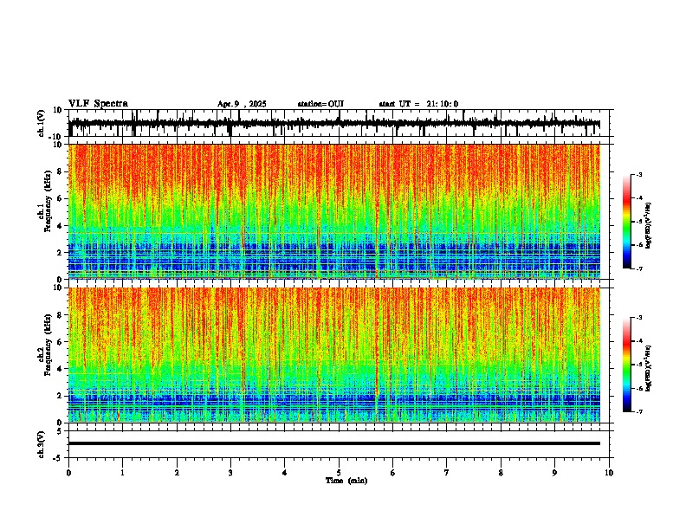
Task: Select the date text "Apr. 9, 2025"
Action: click(x=242, y=104)
